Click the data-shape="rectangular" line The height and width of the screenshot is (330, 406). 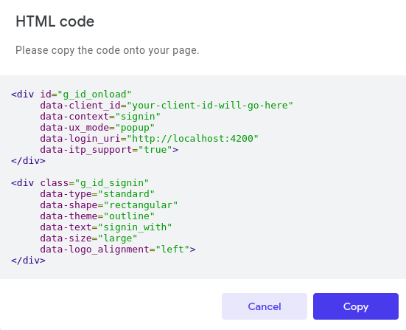click(109, 205)
